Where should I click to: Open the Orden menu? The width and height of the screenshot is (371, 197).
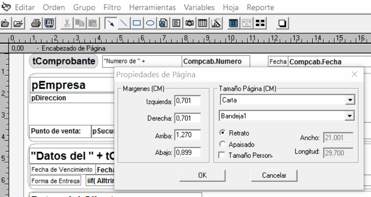(54, 7)
